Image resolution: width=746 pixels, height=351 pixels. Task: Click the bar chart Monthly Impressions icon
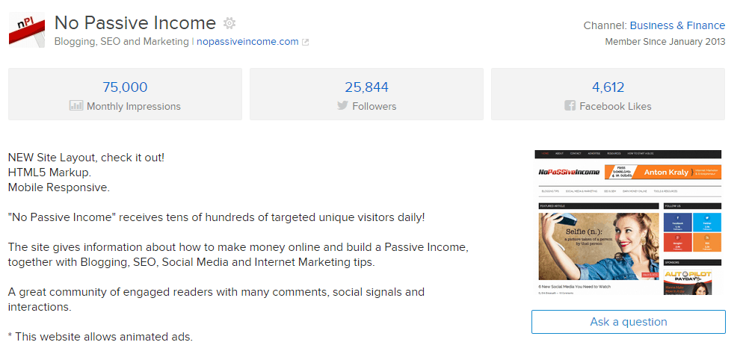pos(76,106)
